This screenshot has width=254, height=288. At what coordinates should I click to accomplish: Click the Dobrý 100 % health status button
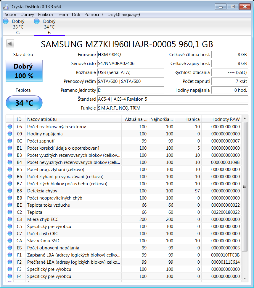[24, 71]
